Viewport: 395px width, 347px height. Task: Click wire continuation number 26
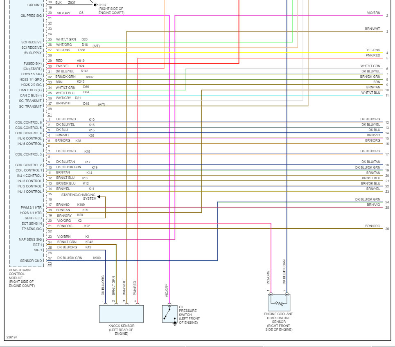[387, 229]
